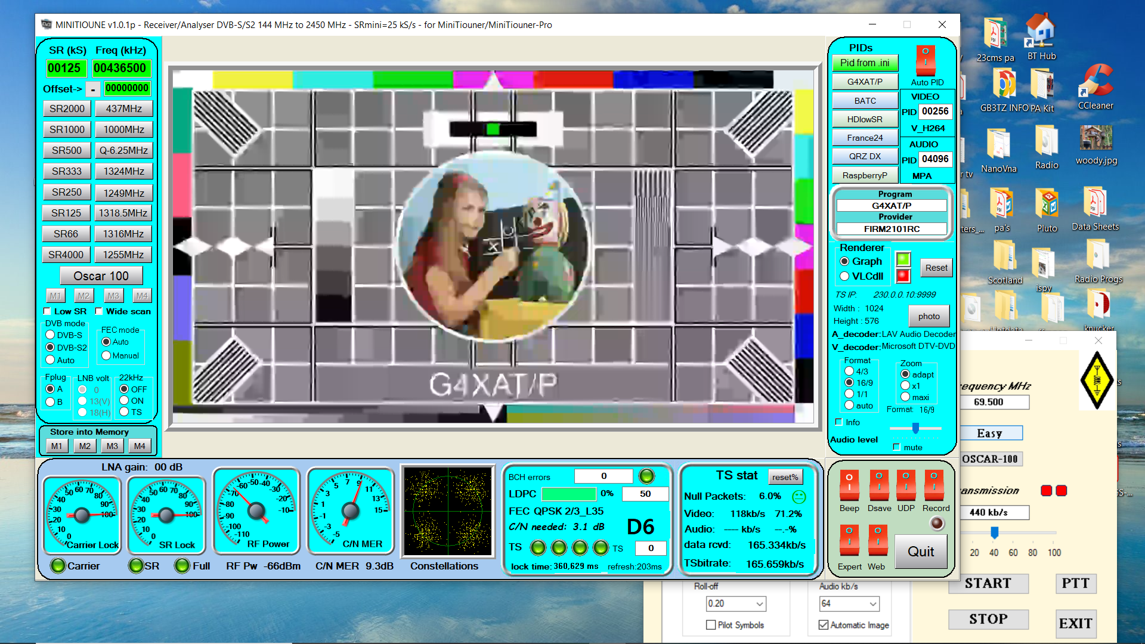1145x644 pixels.
Task: Recall memory M1 preset
Action: coord(55,296)
